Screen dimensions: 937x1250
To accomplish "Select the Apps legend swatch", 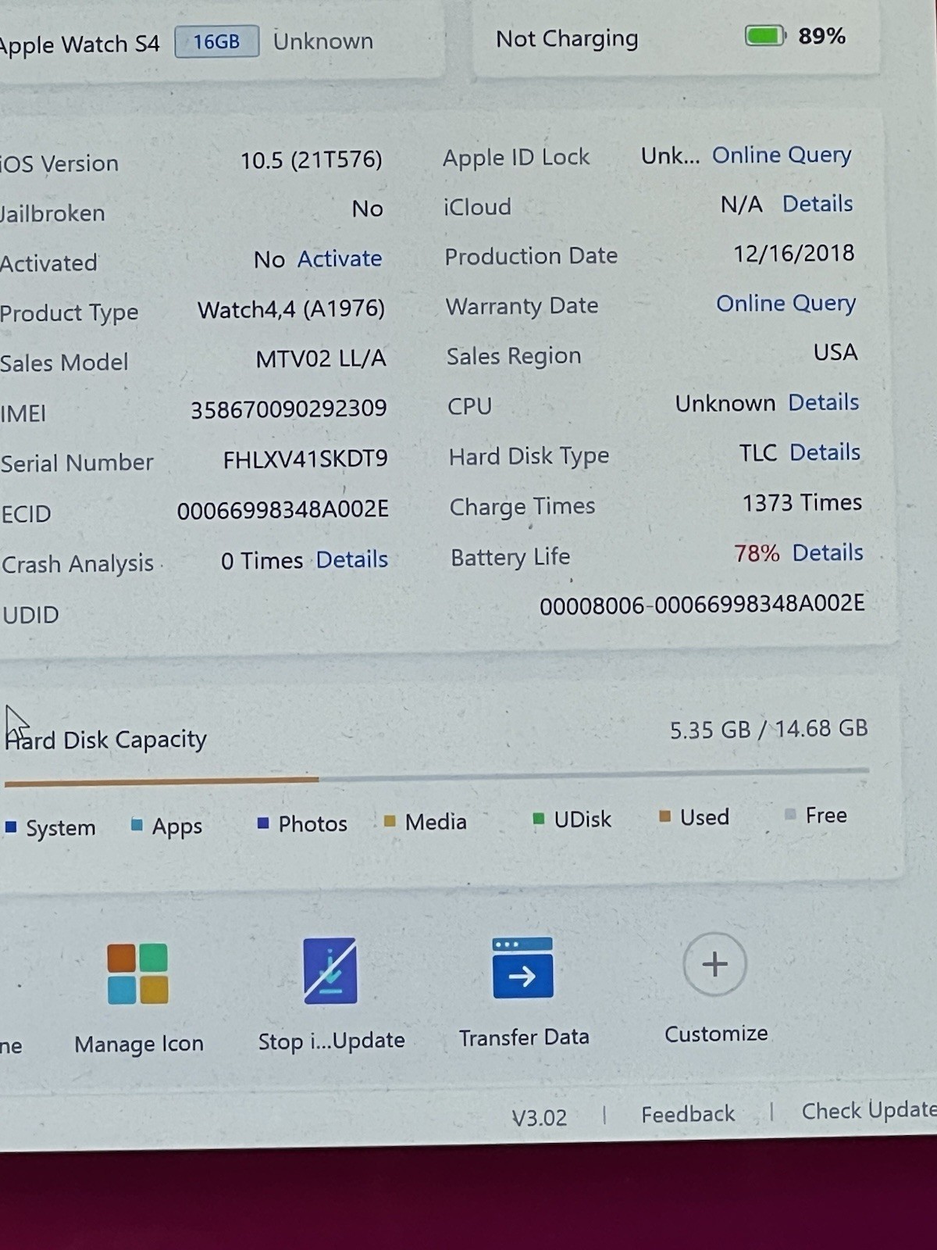I will coord(137,825).
